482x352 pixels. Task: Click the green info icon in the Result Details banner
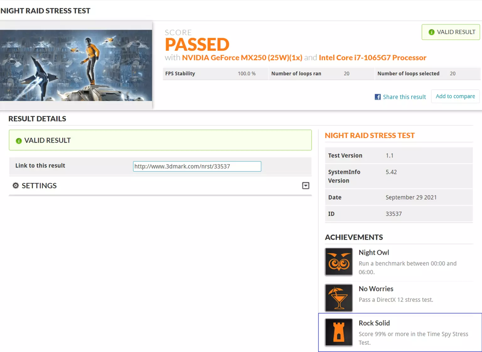(19, 141)
